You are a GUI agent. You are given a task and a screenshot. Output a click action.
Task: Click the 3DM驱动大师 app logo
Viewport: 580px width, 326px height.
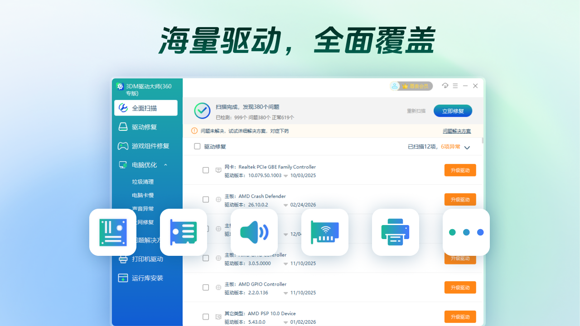[x=120, y=86]
